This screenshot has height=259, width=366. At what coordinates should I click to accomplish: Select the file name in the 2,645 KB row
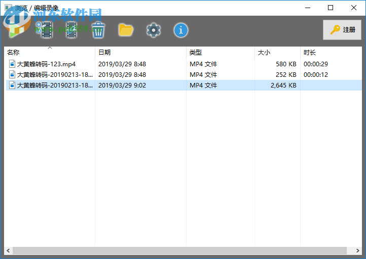55,85
